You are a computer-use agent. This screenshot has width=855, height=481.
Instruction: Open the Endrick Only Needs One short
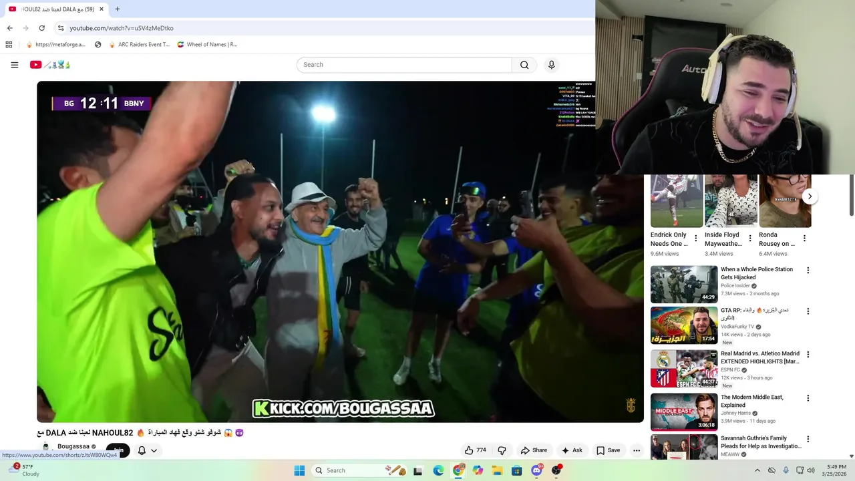click(677, 200)
